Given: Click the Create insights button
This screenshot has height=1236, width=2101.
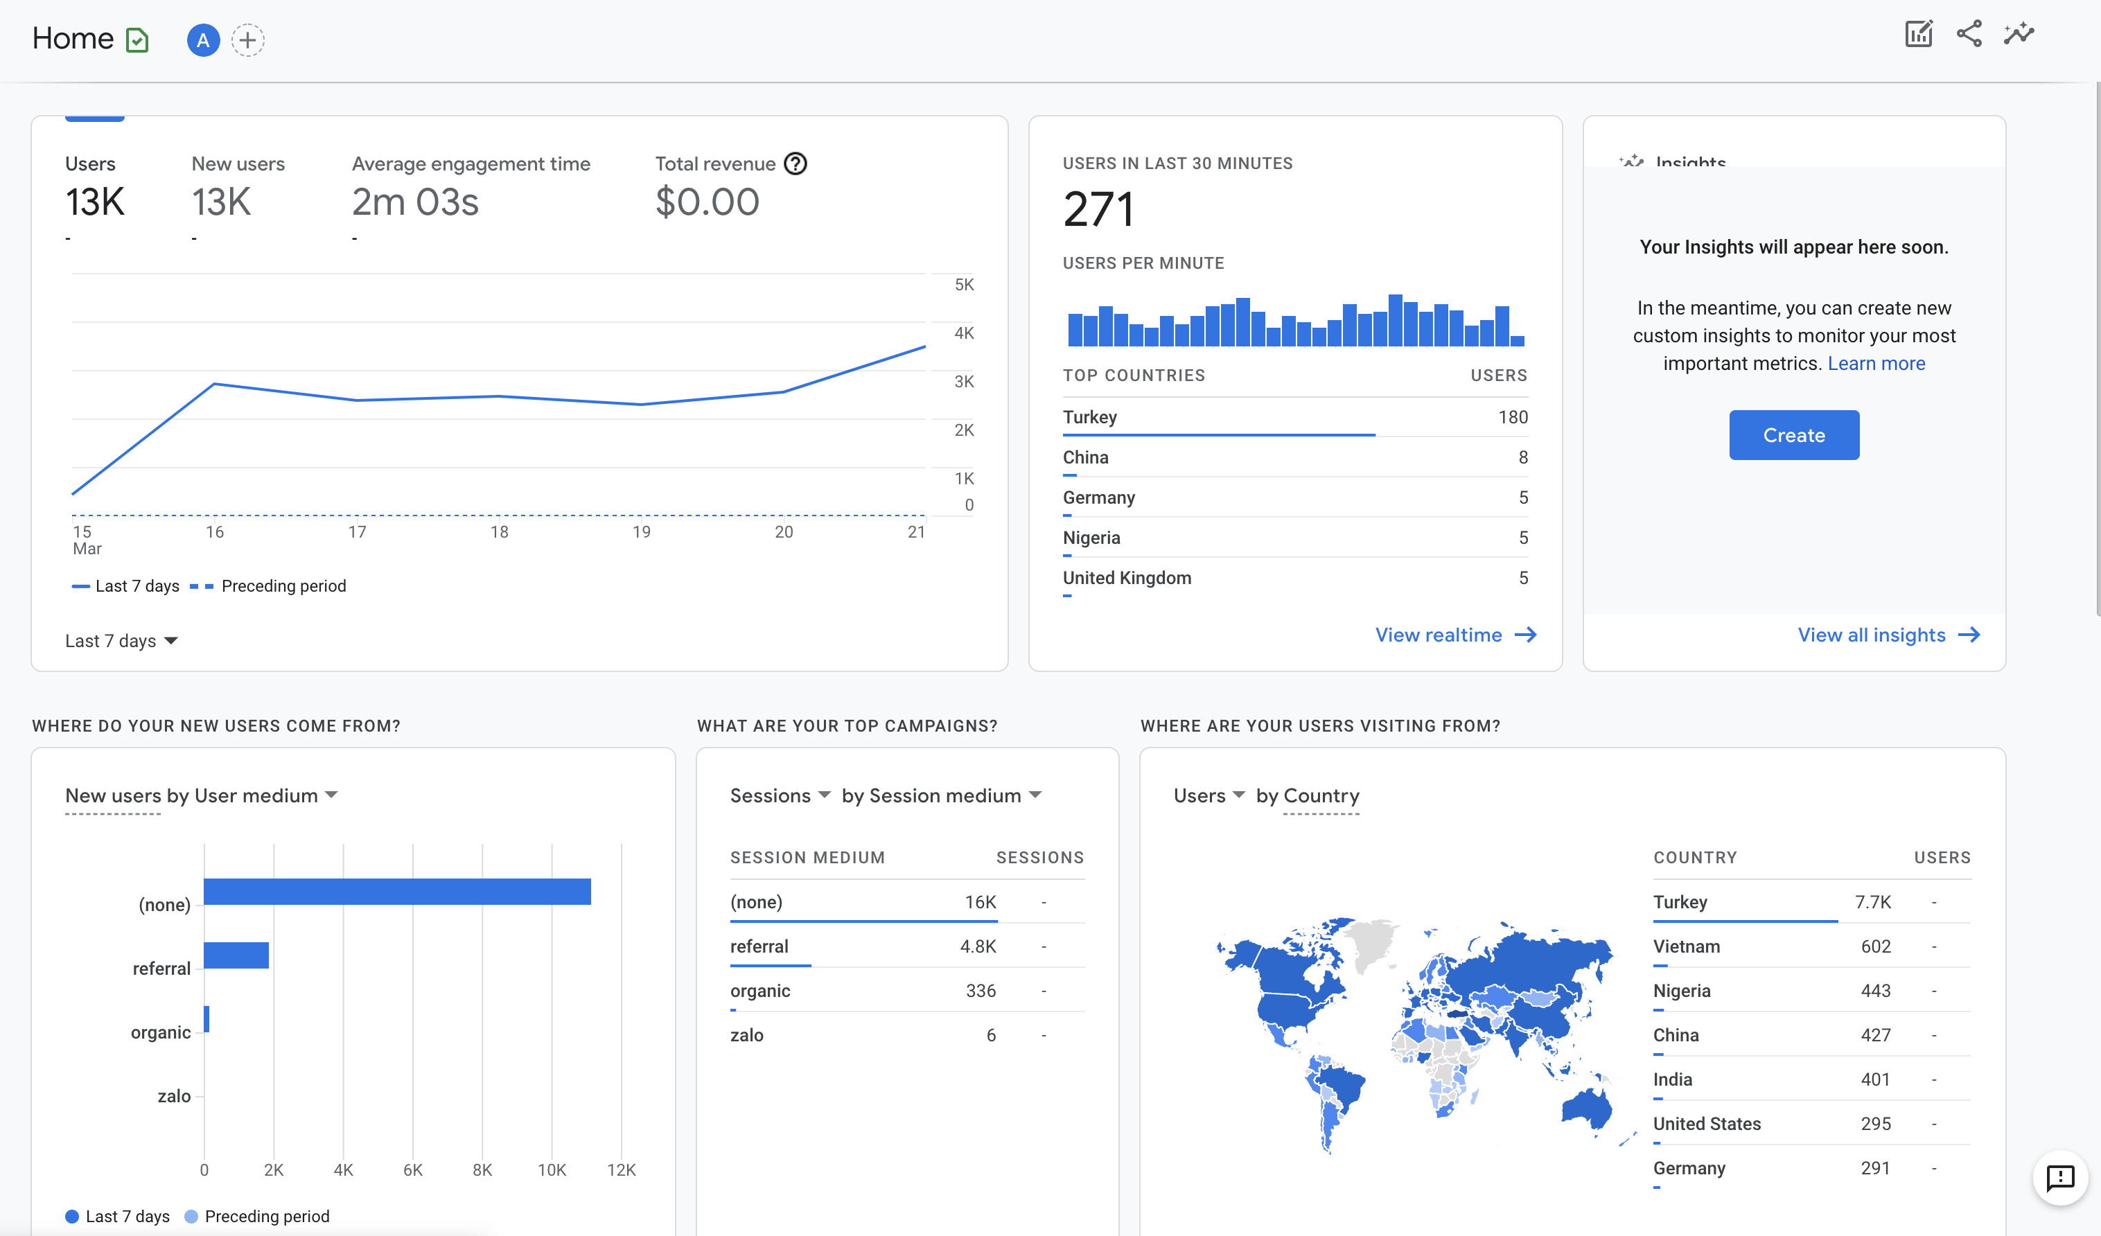Looking at the screenshot, I should 1793,434.
